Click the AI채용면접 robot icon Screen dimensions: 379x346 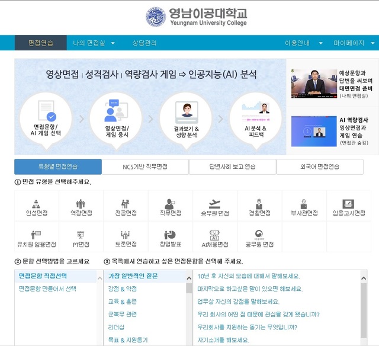[x=214, y=235]
